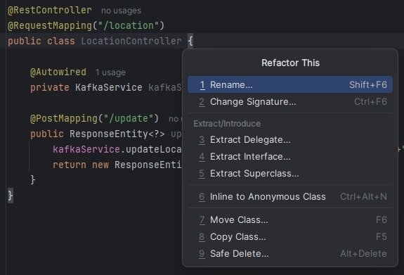Click the opening brace after LocationController
The height and width of the screenshot is (275, 404).
pyautogui.click(x=190, y=41)
